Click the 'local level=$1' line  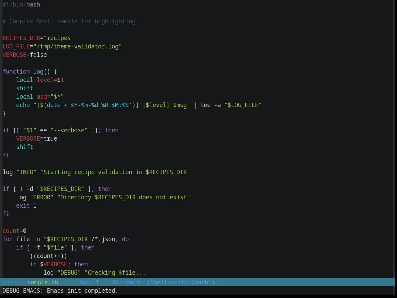point(40,80)
